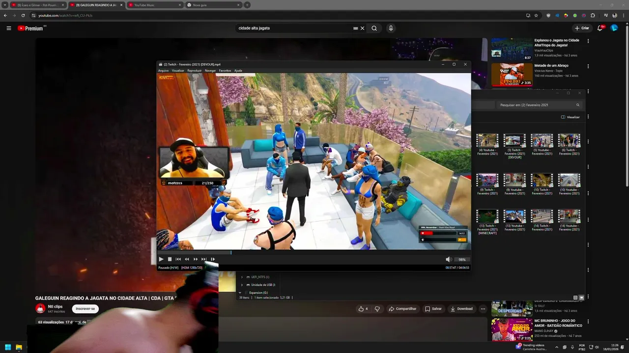Screen dimensions: 629x353
Task: Open the browser Extensions puzzle icon
Action: point(593,15)
